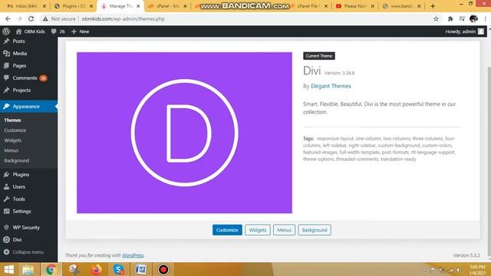Open the Chrome profile avatar
This screenshot has width=491, height=276.
pos(473,18)
